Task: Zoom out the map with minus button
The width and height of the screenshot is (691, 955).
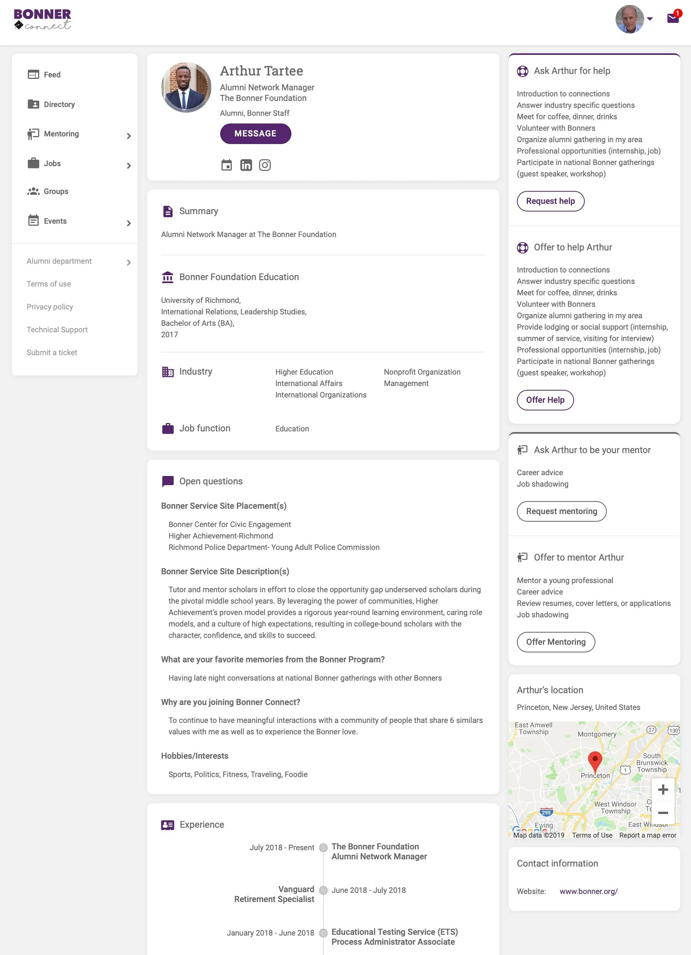Action: click(663, 813)
